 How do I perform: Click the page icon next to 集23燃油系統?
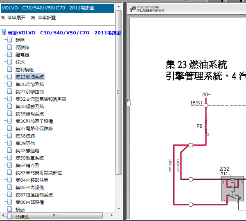click(10, 77)
